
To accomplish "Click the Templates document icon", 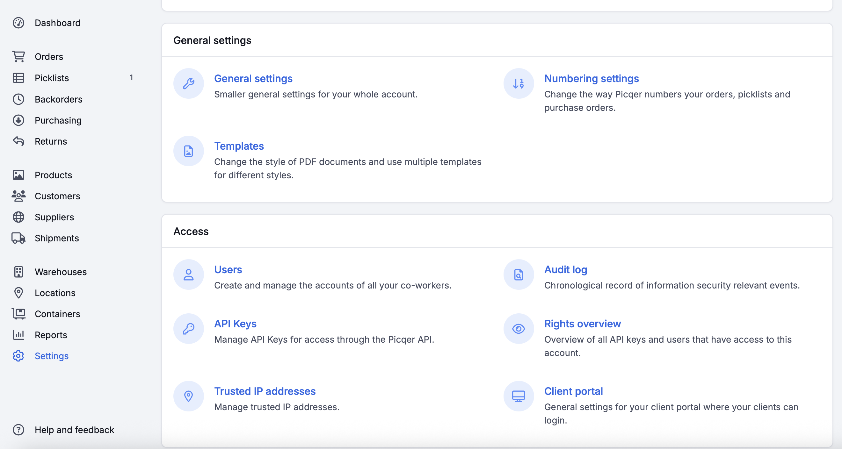I will [x=189, y=151].
